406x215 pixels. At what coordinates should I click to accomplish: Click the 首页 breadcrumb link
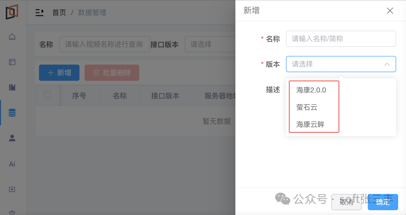[59, 12]
